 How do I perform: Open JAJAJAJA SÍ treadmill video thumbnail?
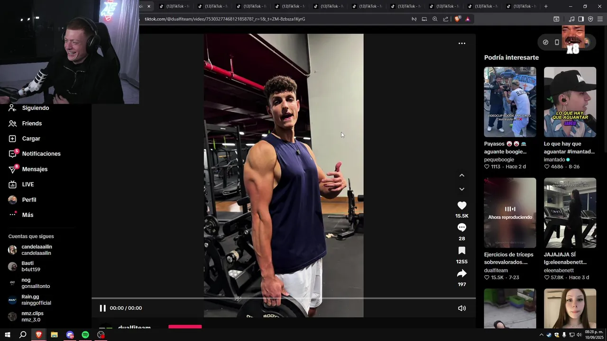(570, 213)
